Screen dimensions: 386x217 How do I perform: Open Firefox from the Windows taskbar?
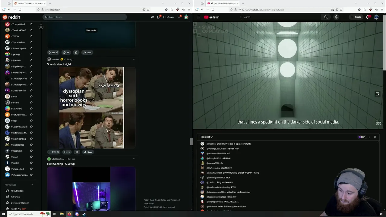pyautogui.click(x=69, y=214)
